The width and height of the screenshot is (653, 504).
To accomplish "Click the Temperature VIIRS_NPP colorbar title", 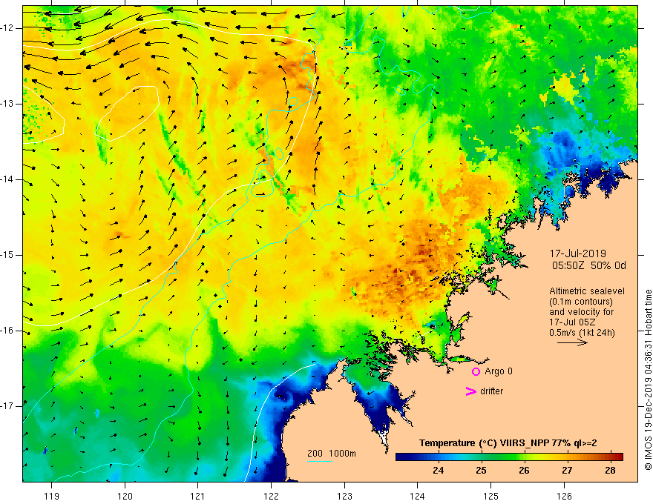I will coord(508,443).
